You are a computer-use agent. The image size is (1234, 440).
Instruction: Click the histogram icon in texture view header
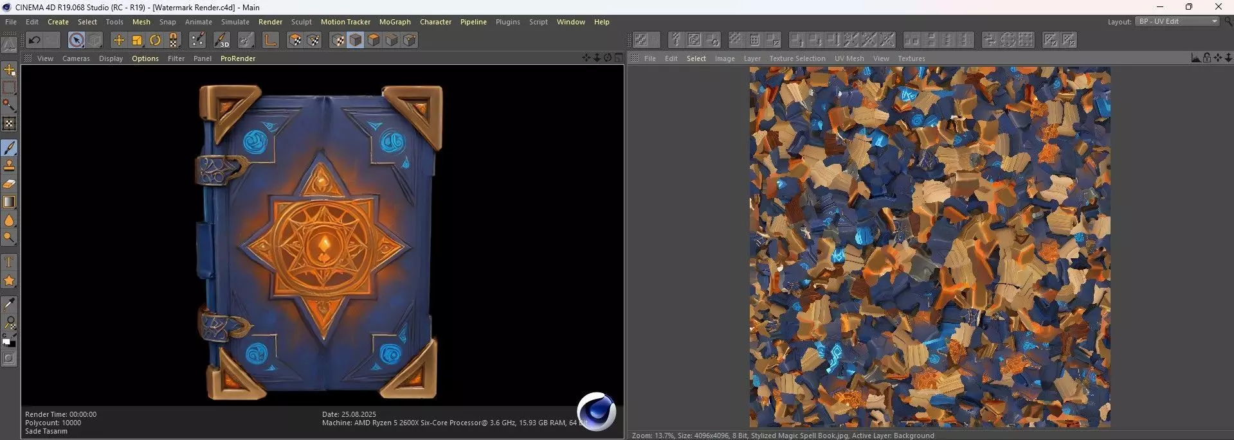pyautogui.click(x=1195, y=58)
